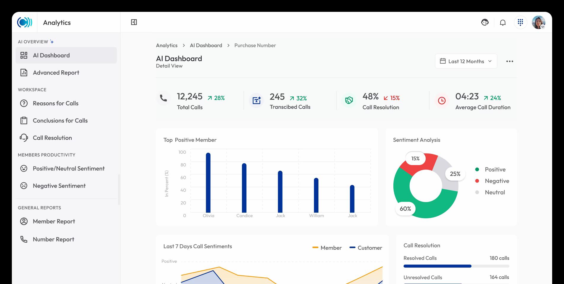Viewport: 564px width, 284px height.
Task: Click the 04:23 average duration value
Action: click(x=467, y=96)
